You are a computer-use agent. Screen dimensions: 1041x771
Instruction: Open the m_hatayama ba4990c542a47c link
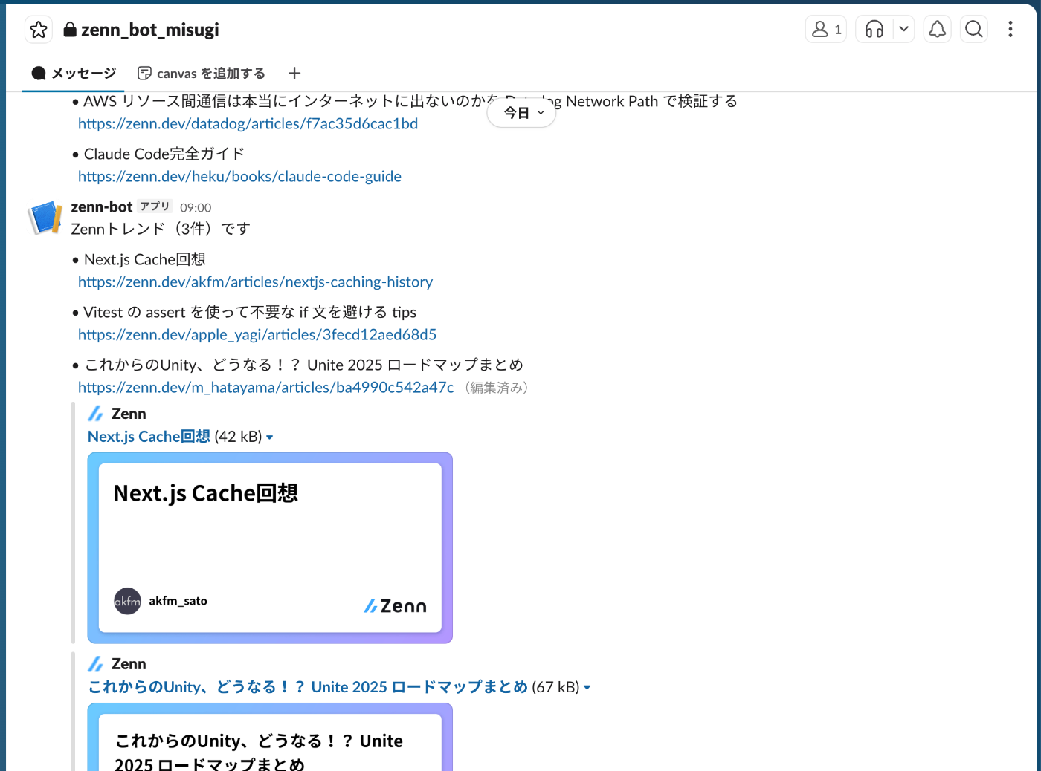tap(265, 387)
